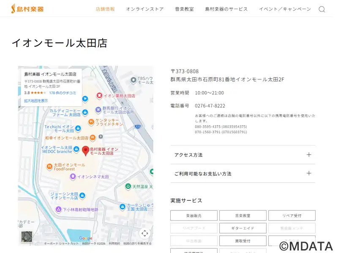Click the 拡大地図を表示 link
338x253 pixels.
pyautogui.click(x=36, y=101)
